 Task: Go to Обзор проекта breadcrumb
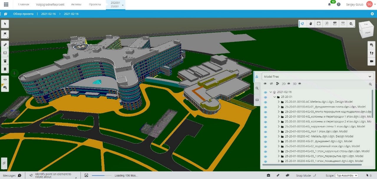click(23, 14)
